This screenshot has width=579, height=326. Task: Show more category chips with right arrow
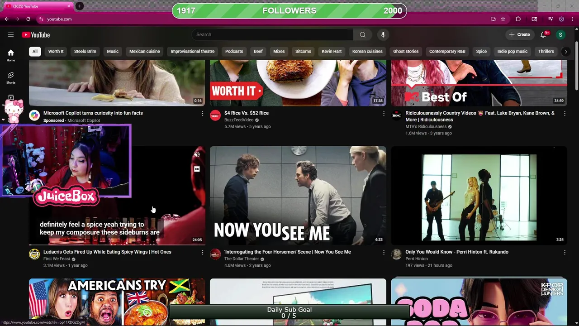(x=565, y=52)
